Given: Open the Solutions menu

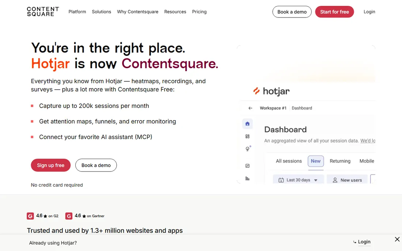Looking at the screenshot, I should [102, 12].
